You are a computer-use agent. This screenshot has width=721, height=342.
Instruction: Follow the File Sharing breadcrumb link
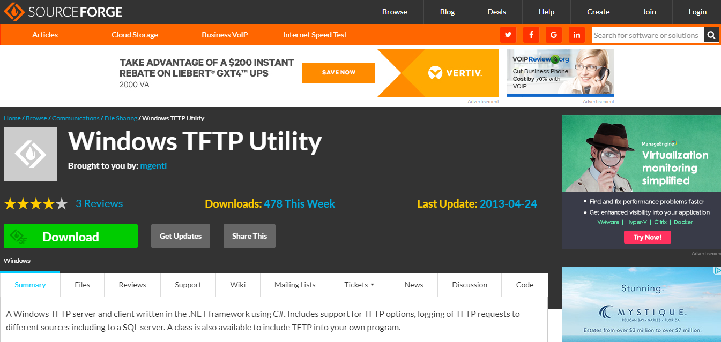[121, 118]
